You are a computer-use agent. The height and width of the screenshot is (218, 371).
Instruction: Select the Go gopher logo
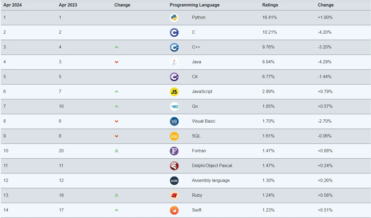(174, 106)
